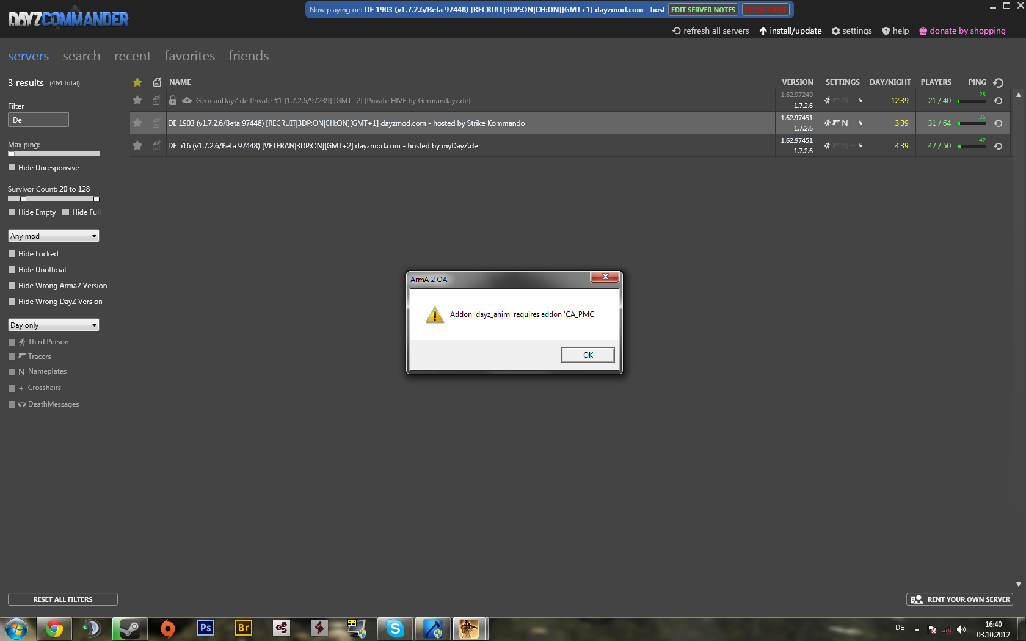Screen dimensions: 1026x641
Task: Launch Photoshop from the taskbar
Action: point(206,628)
